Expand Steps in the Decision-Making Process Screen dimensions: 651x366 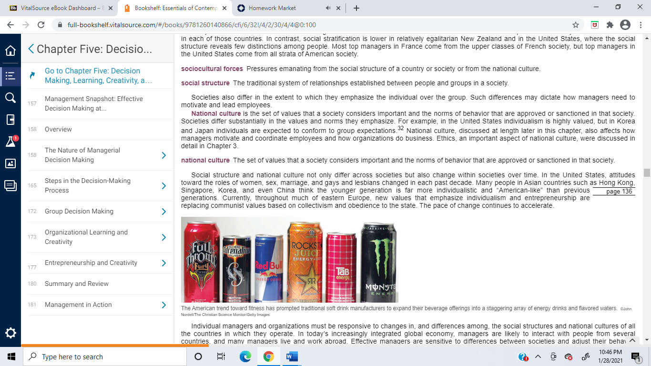(163, 185)
